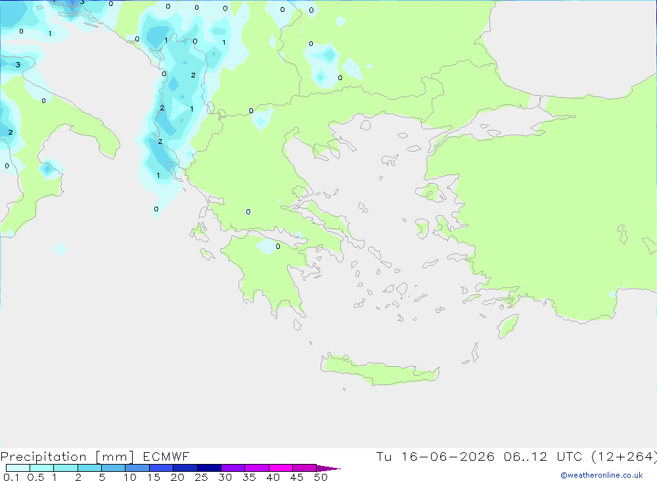Screen dimensions: 657x481
Task: Click the legend swatch between 0.5 and 1
Action: coord(41,468)
